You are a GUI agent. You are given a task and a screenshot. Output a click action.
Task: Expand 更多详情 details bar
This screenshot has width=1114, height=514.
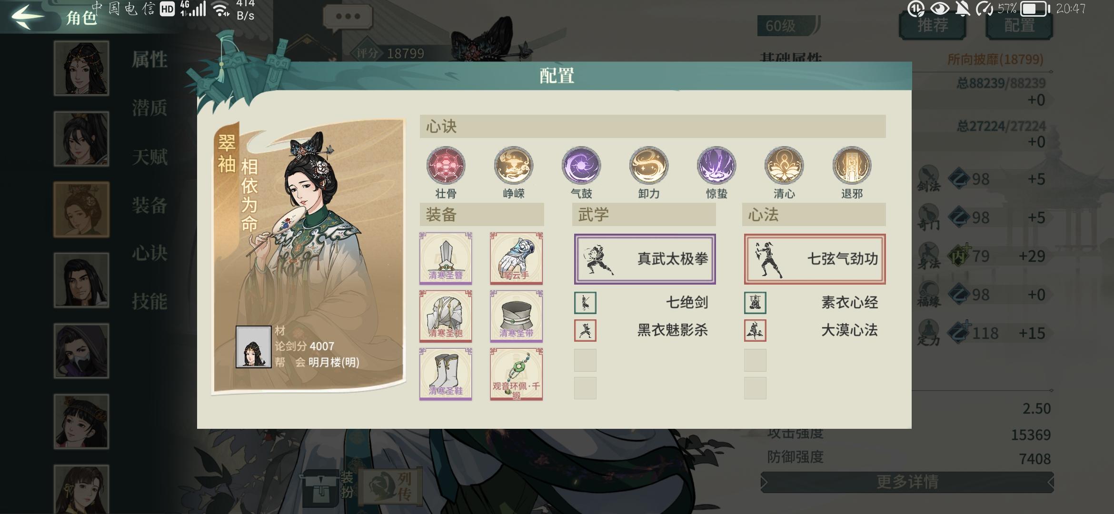(907, 482)
